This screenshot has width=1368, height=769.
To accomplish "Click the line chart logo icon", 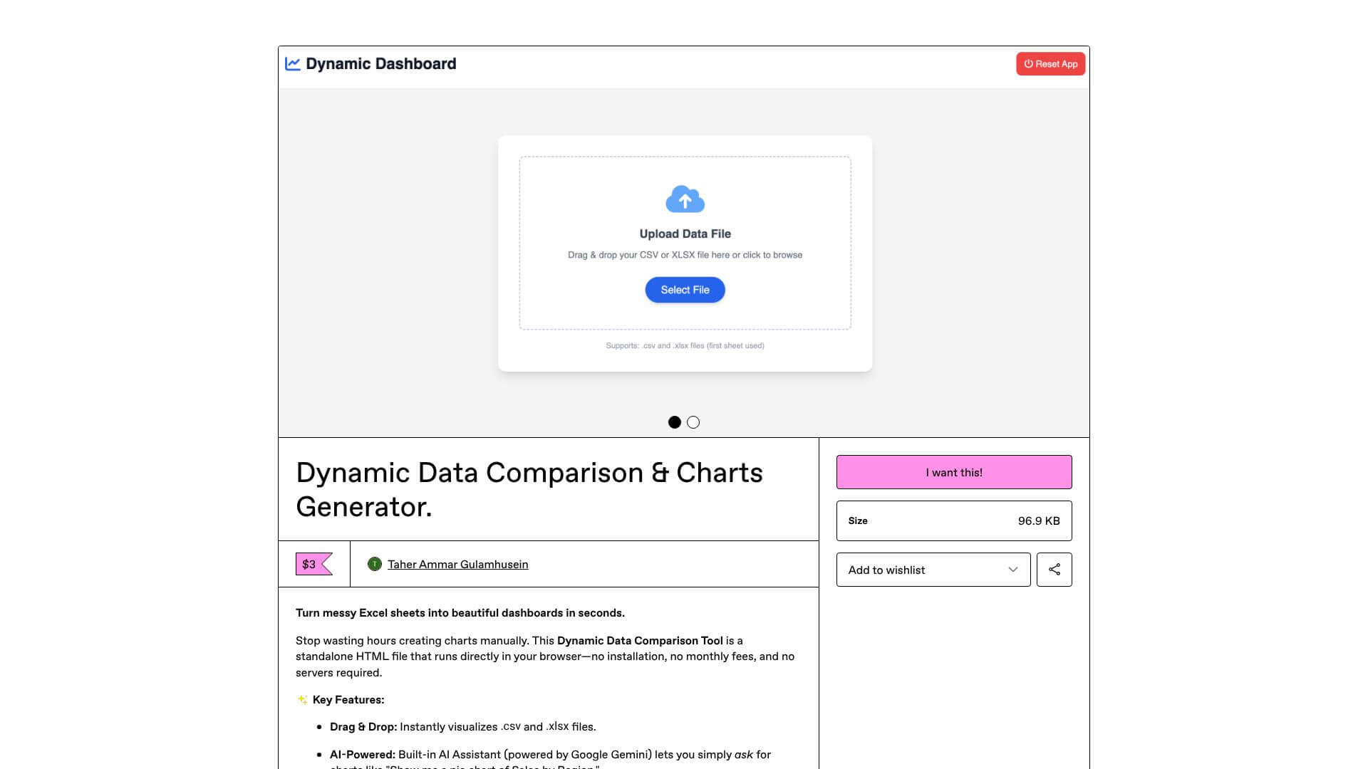I will 292,64.
